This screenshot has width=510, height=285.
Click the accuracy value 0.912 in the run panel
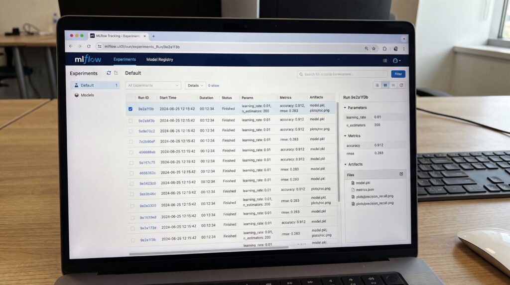pos(379,145)
